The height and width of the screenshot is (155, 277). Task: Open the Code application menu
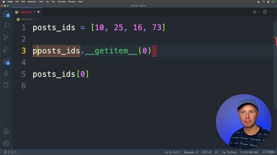tap(10, 2)
